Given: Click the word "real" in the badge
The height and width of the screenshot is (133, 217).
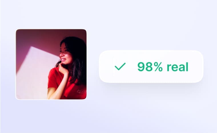Looking at the screenshot, I should click(x=178, y=67).
